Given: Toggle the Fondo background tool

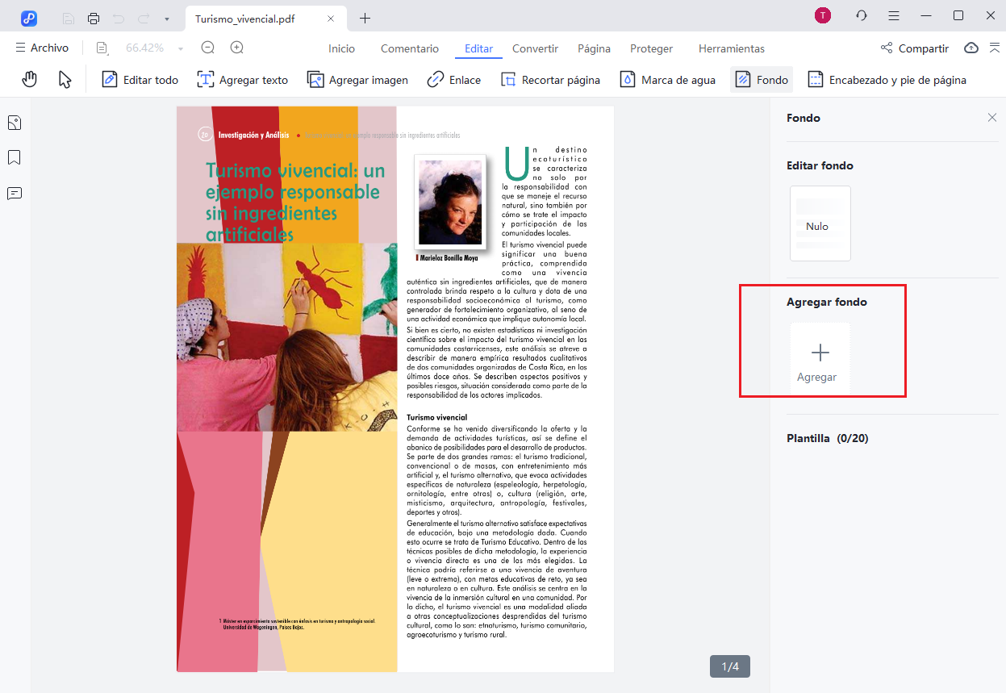Looking at the screenshot, I should point(762,80).
